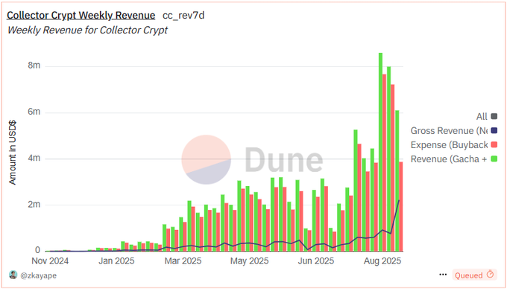Screen dimensions: 507x291
Task: Open the Collector Crypt Weekly Revenue title link
Action: (81, 15)
